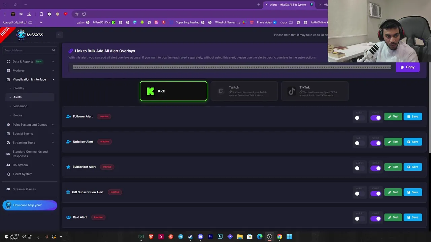Viewport: 431px width, 242px height.
Task: Click the Twitch platform icon
Action: coord(221,91)
